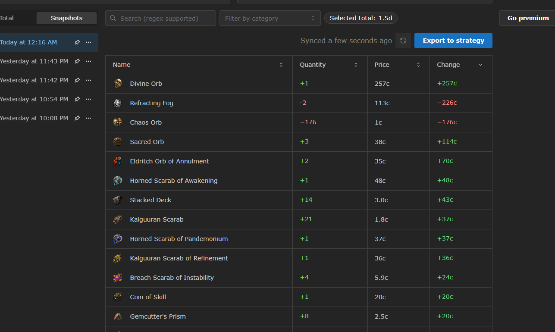The width and height of the screenshot is (555, 332).
Task: Pin the Yesterday at 11:43 PM snapshot
Action: pos(77,61)
